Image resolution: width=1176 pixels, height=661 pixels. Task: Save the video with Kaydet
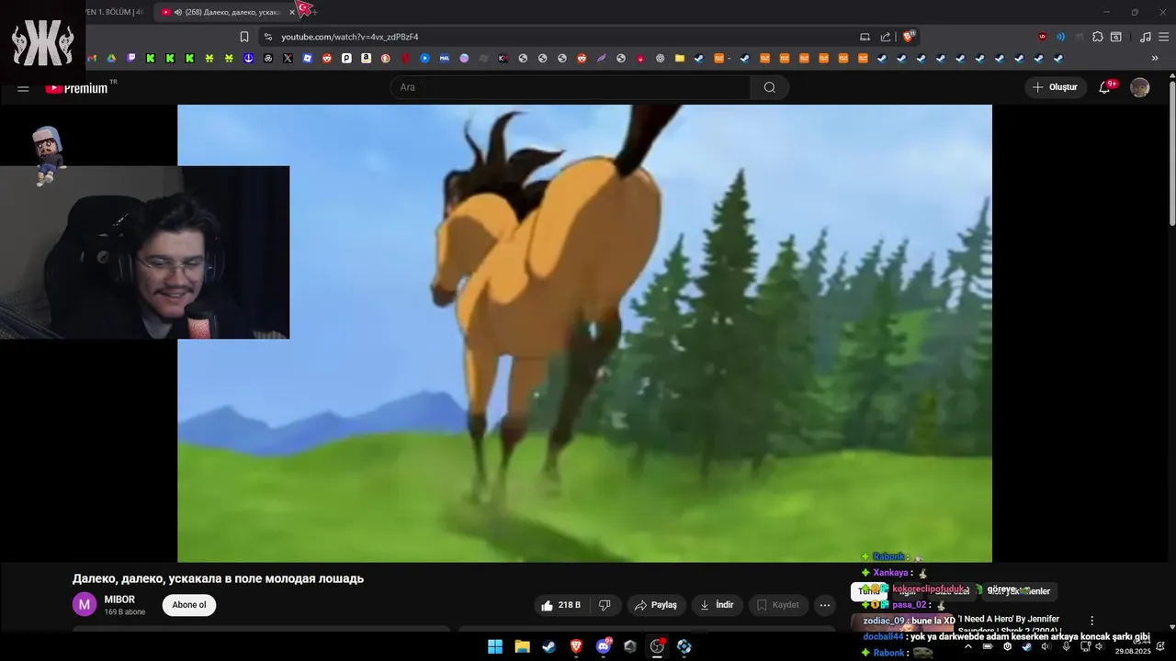(x=777, y=605)
